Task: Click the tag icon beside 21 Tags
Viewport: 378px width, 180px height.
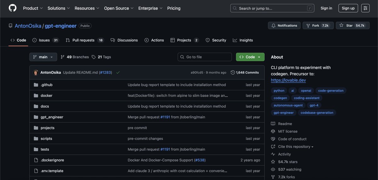Action: point(94,57)
